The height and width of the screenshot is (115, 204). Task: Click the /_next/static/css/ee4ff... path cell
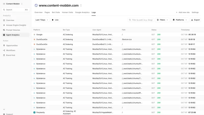click(x=132, y=93)
